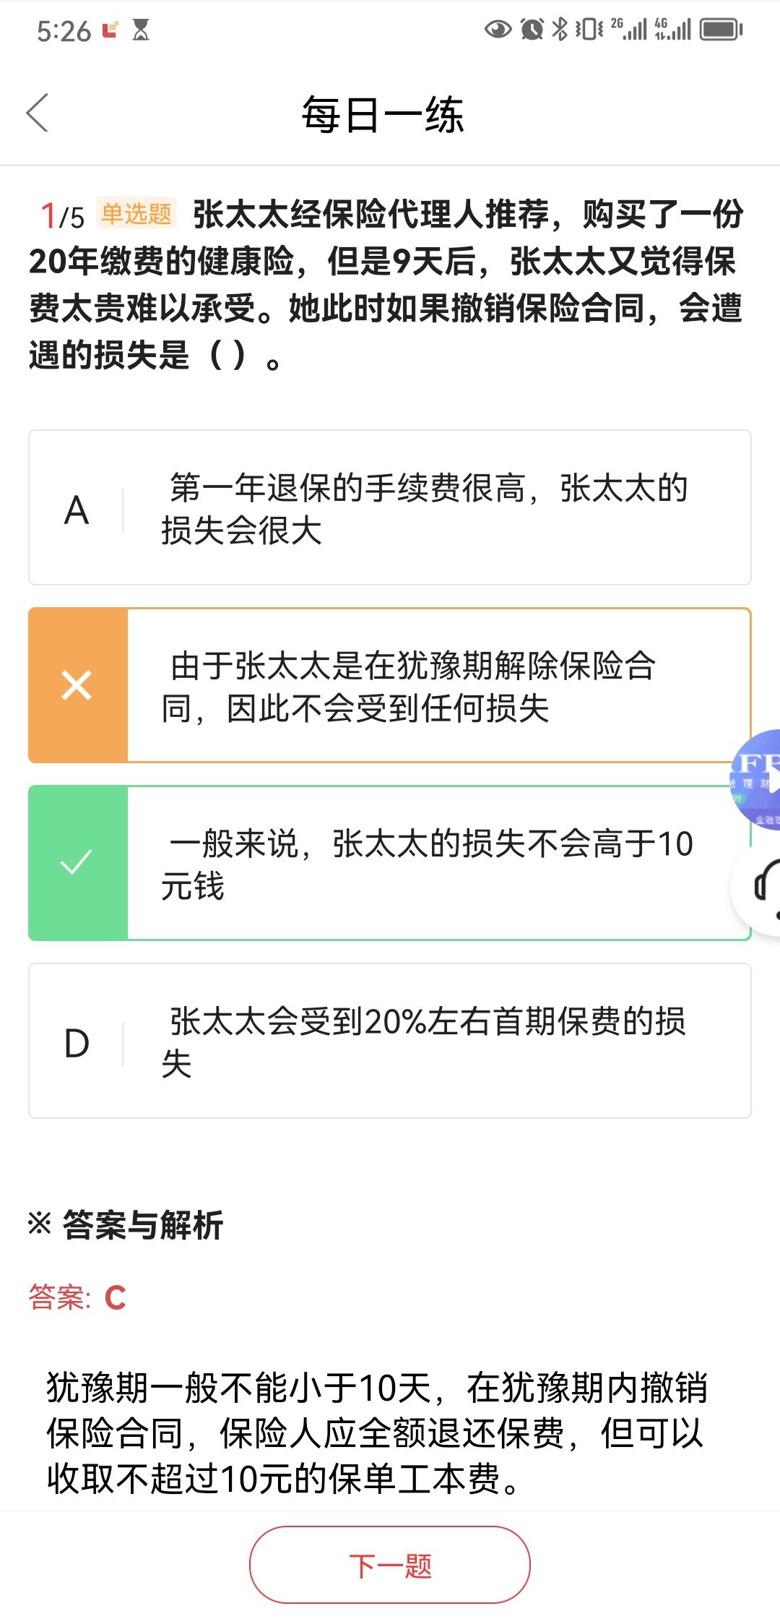780x1619 pixels.
Task: Tap the 1/5 question progress counter
Action: (62, 215)
